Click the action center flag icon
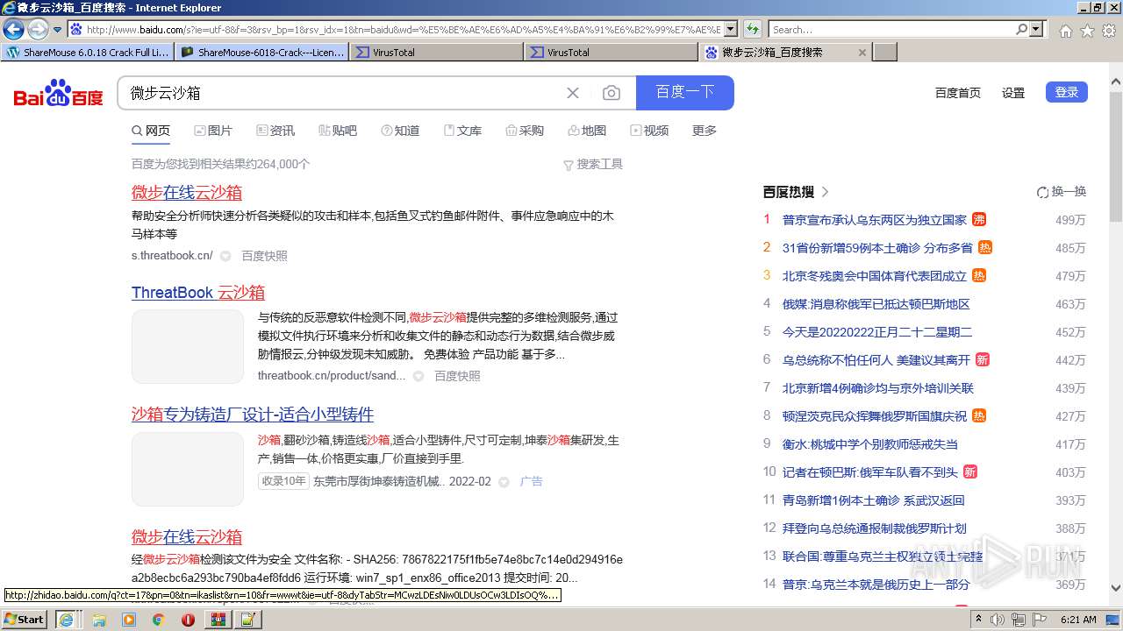Viewport: 1123px width, 631px height. tap(1040, 620)
